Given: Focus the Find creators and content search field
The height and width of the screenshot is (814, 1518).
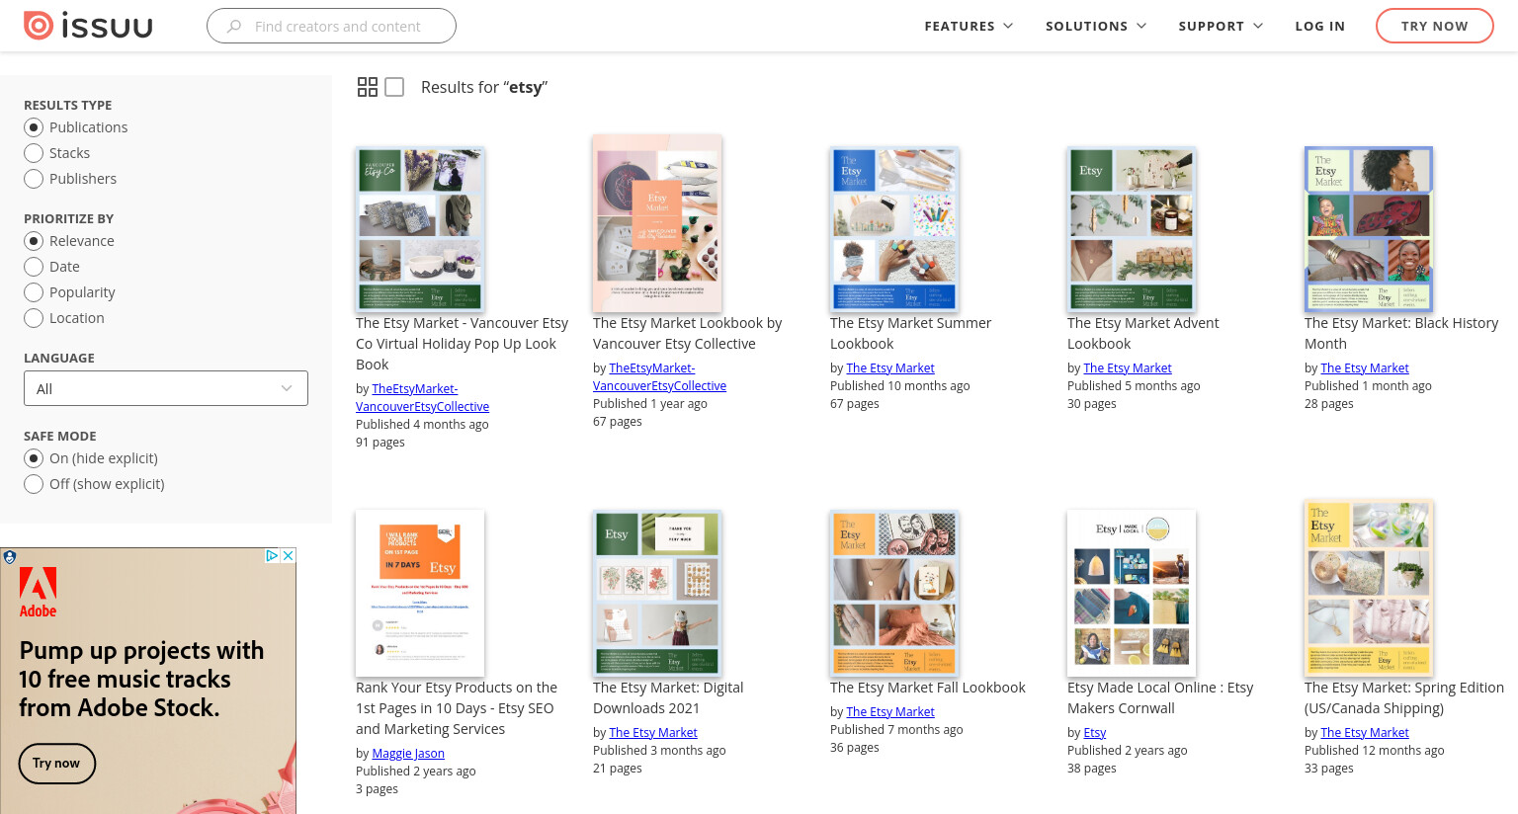Looking at the screenshot, I should (x=331, y=26).
